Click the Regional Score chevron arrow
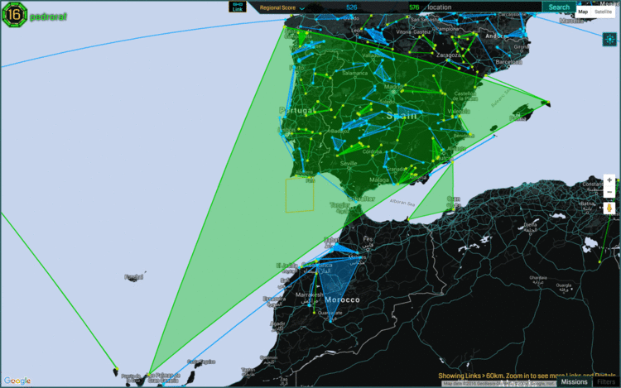The image size is (621, 388). point(302,8)
